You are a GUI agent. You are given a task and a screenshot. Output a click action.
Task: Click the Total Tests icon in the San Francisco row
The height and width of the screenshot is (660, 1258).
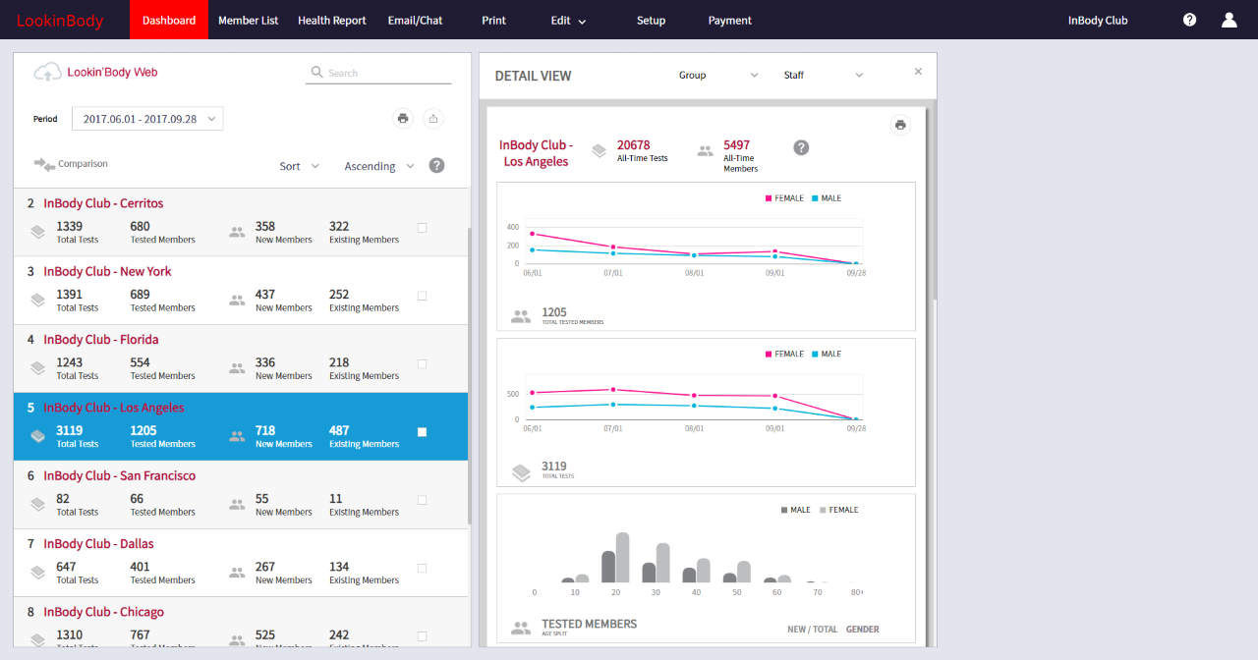tap(37, 504)
